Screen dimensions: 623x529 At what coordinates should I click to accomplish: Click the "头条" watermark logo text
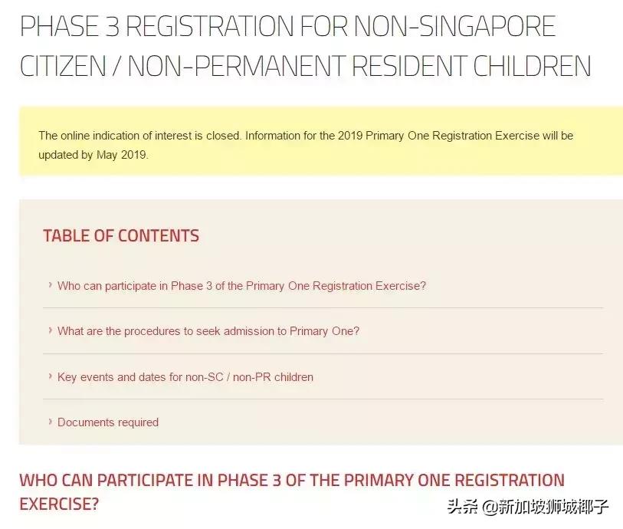click(463, 507)
